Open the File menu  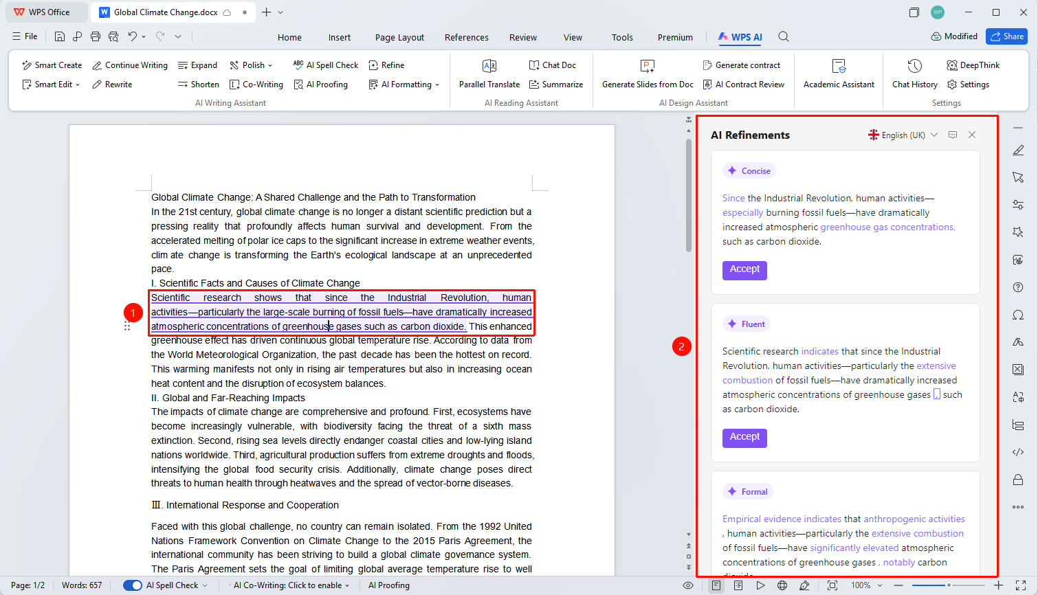(25, 36)
